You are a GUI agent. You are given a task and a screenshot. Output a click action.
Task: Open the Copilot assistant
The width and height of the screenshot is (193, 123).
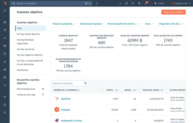pyautogui.click(x=159, y=3)
